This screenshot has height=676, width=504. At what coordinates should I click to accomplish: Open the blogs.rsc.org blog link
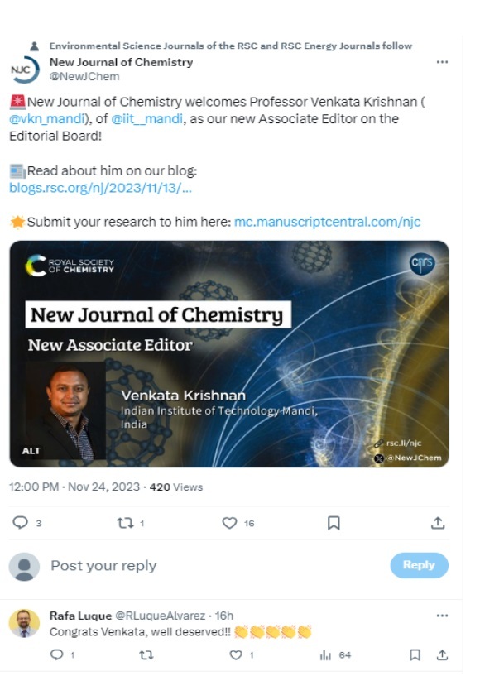pos(100,188)
